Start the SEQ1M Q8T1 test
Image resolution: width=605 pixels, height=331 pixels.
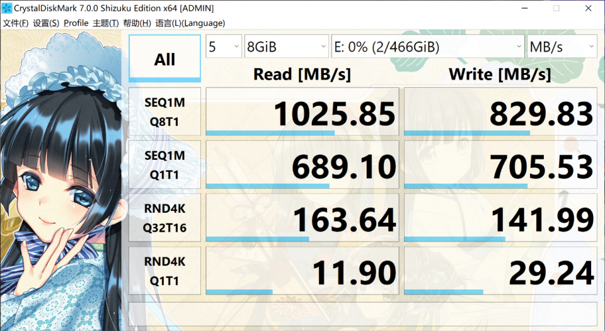click(x=164, y=112)
